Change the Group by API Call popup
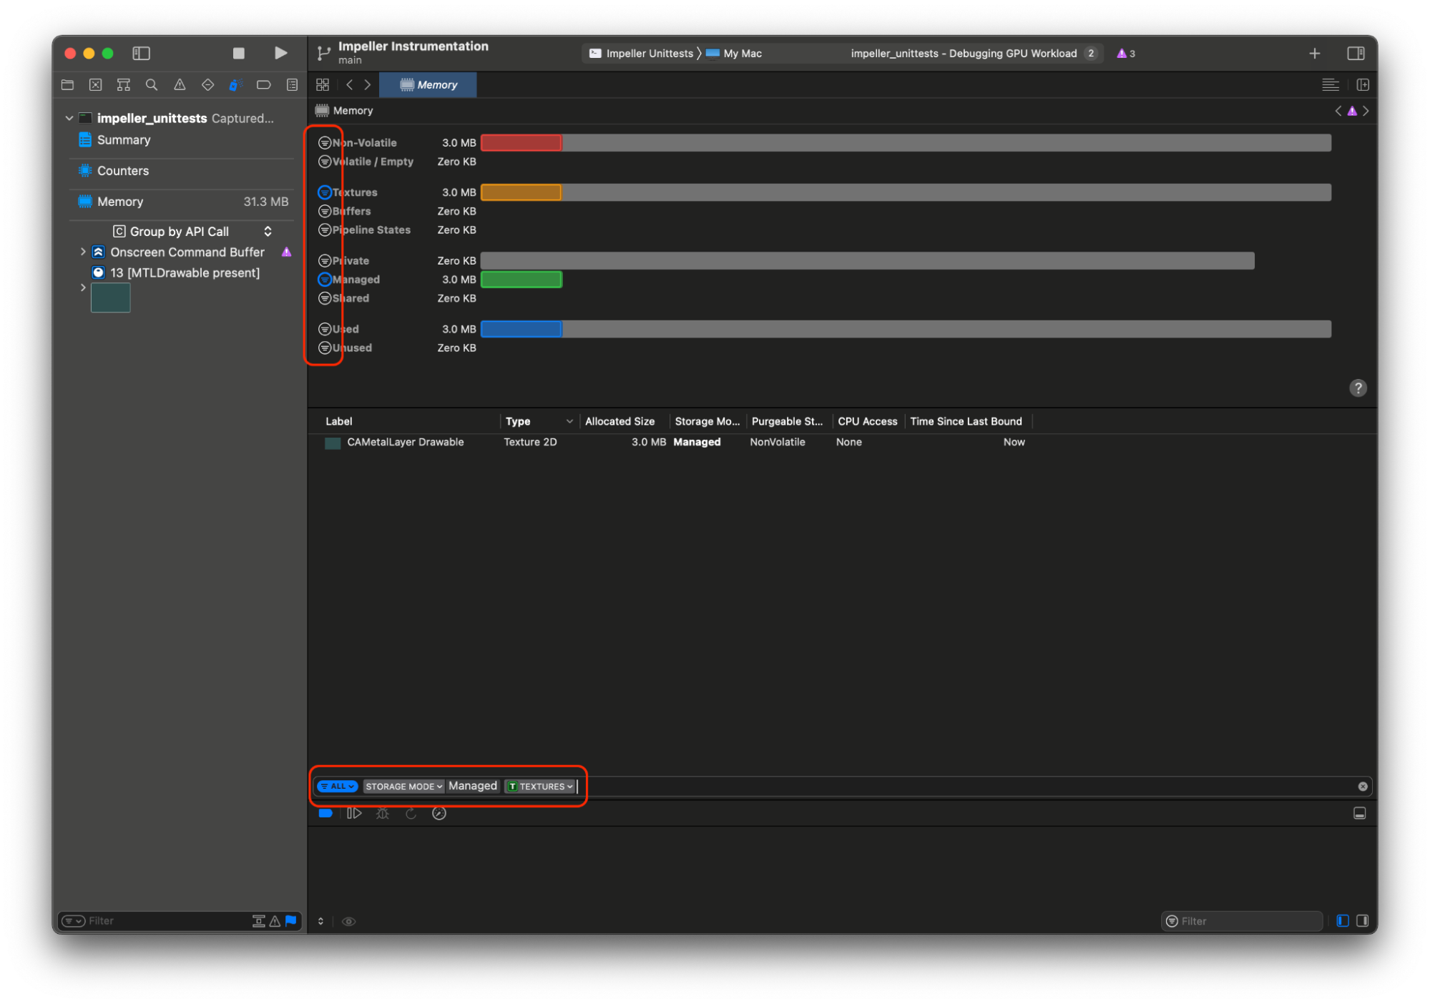1430x1004 pixels. [192, 231]
